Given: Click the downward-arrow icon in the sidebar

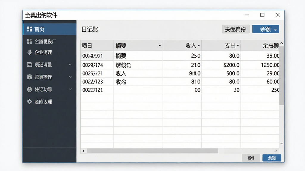Looking at the screenshot, I should point(29,52).
